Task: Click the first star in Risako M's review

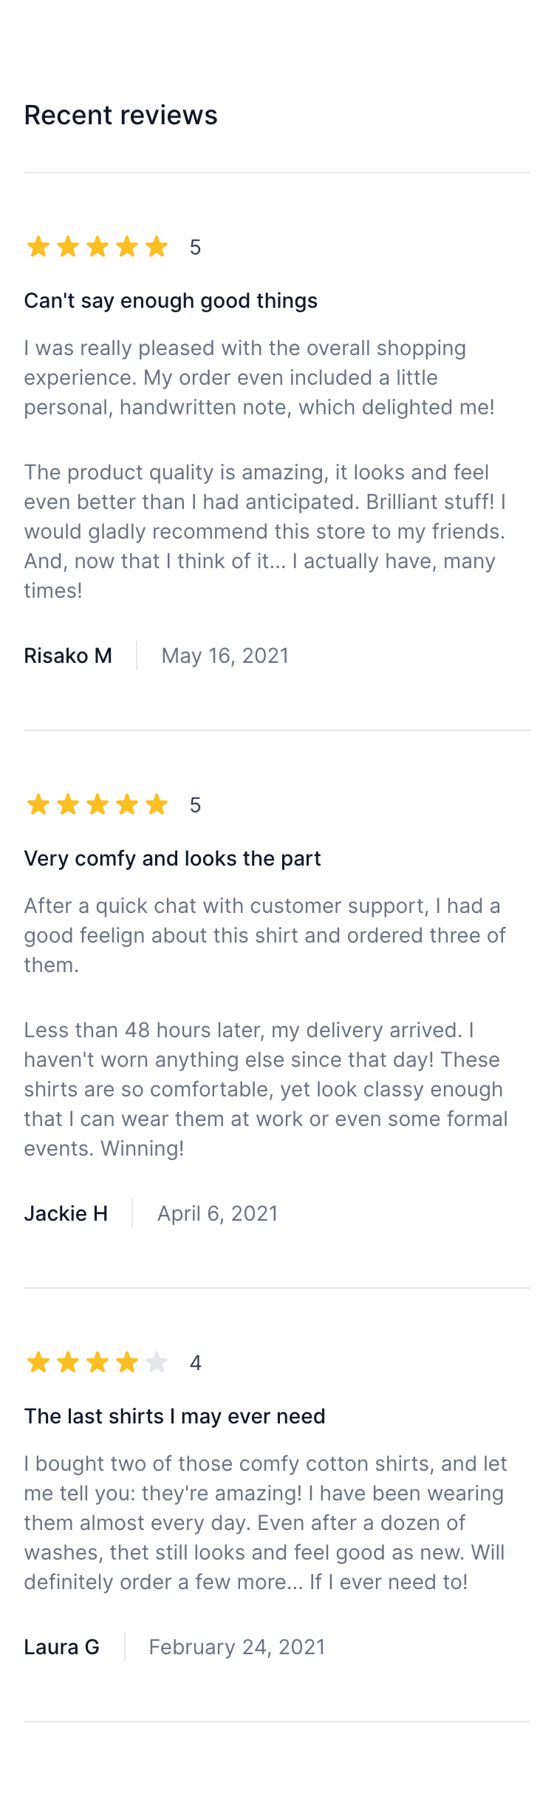Action: [x=38, y=246]
